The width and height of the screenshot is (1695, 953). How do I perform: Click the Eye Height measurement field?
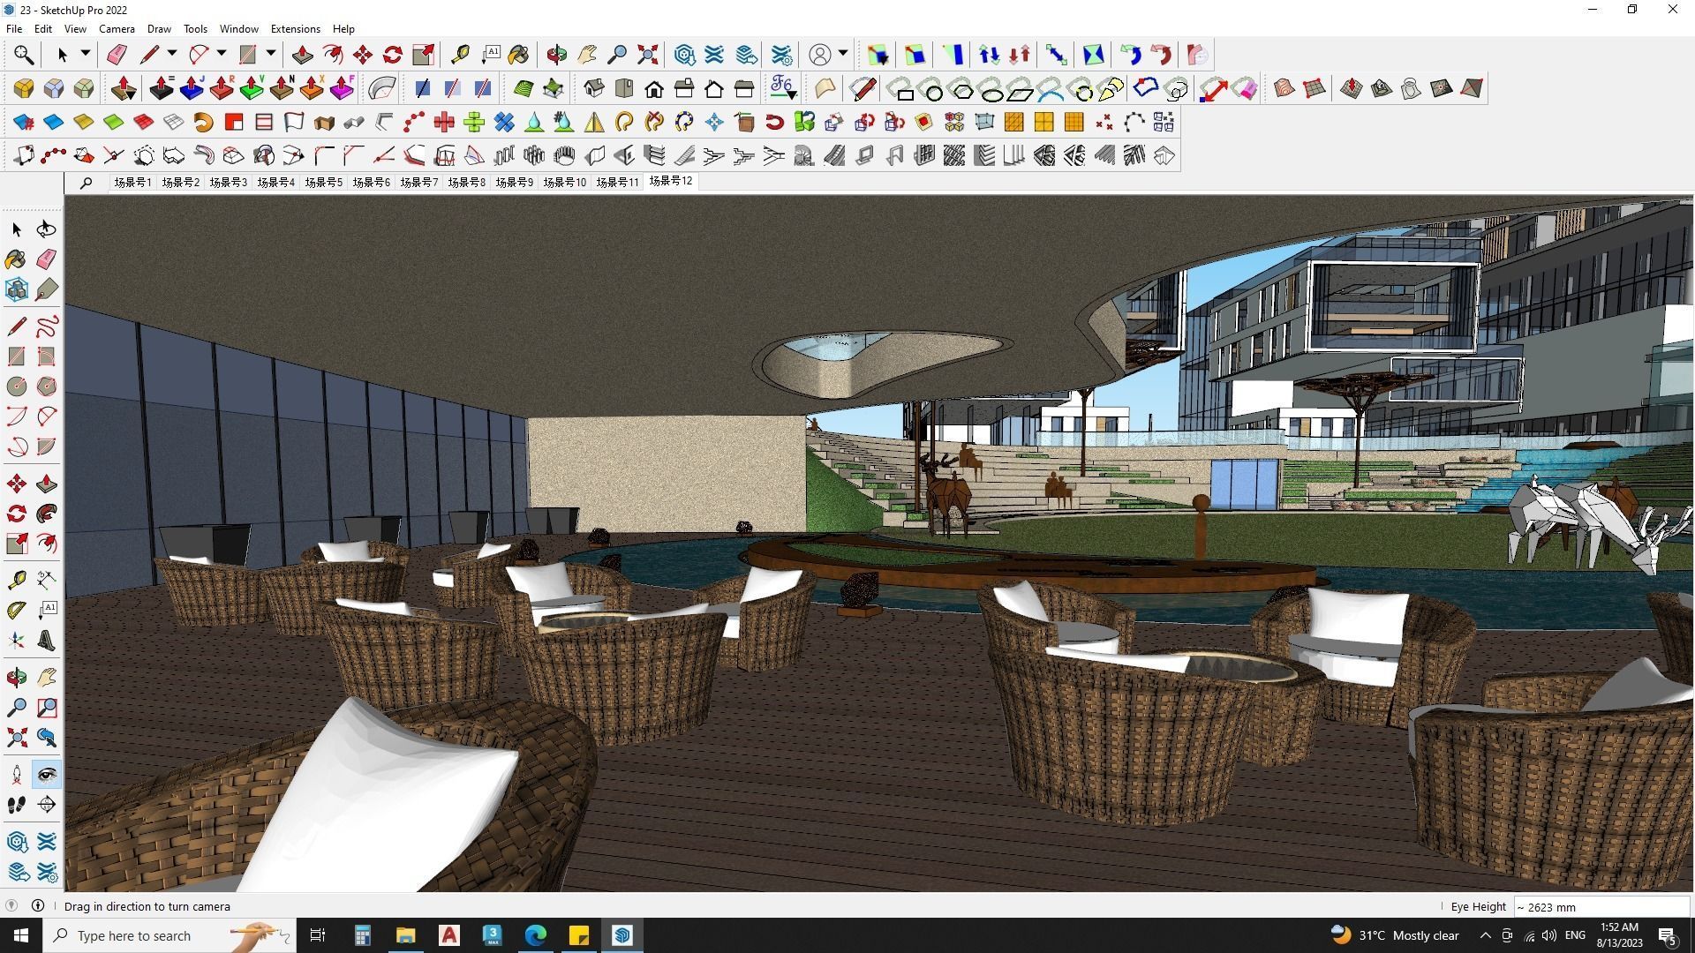[x=1601, y=906]
